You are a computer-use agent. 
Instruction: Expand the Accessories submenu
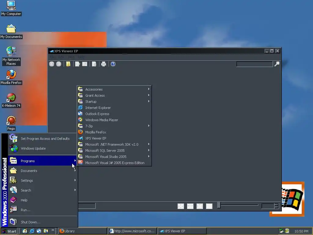coord(114,89)
